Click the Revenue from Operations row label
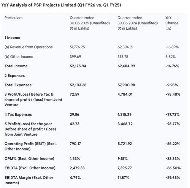Screen dimensions: 190x188 [x=28, y=47]
